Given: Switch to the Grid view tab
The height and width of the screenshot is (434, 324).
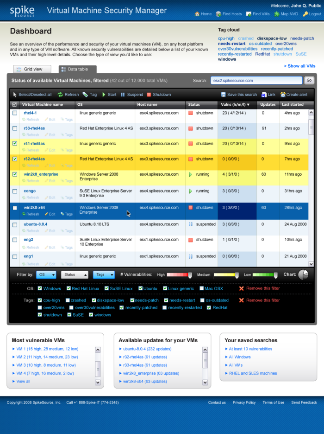Looking at the screenshot, I should tap(32, 69).
